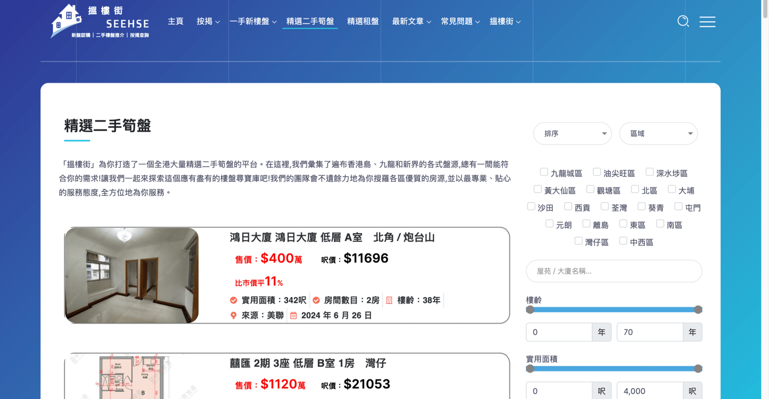Tick the 元朗 checkbox
The width and height of the screenshot is (769, 399).
click(x=549, y=223)
